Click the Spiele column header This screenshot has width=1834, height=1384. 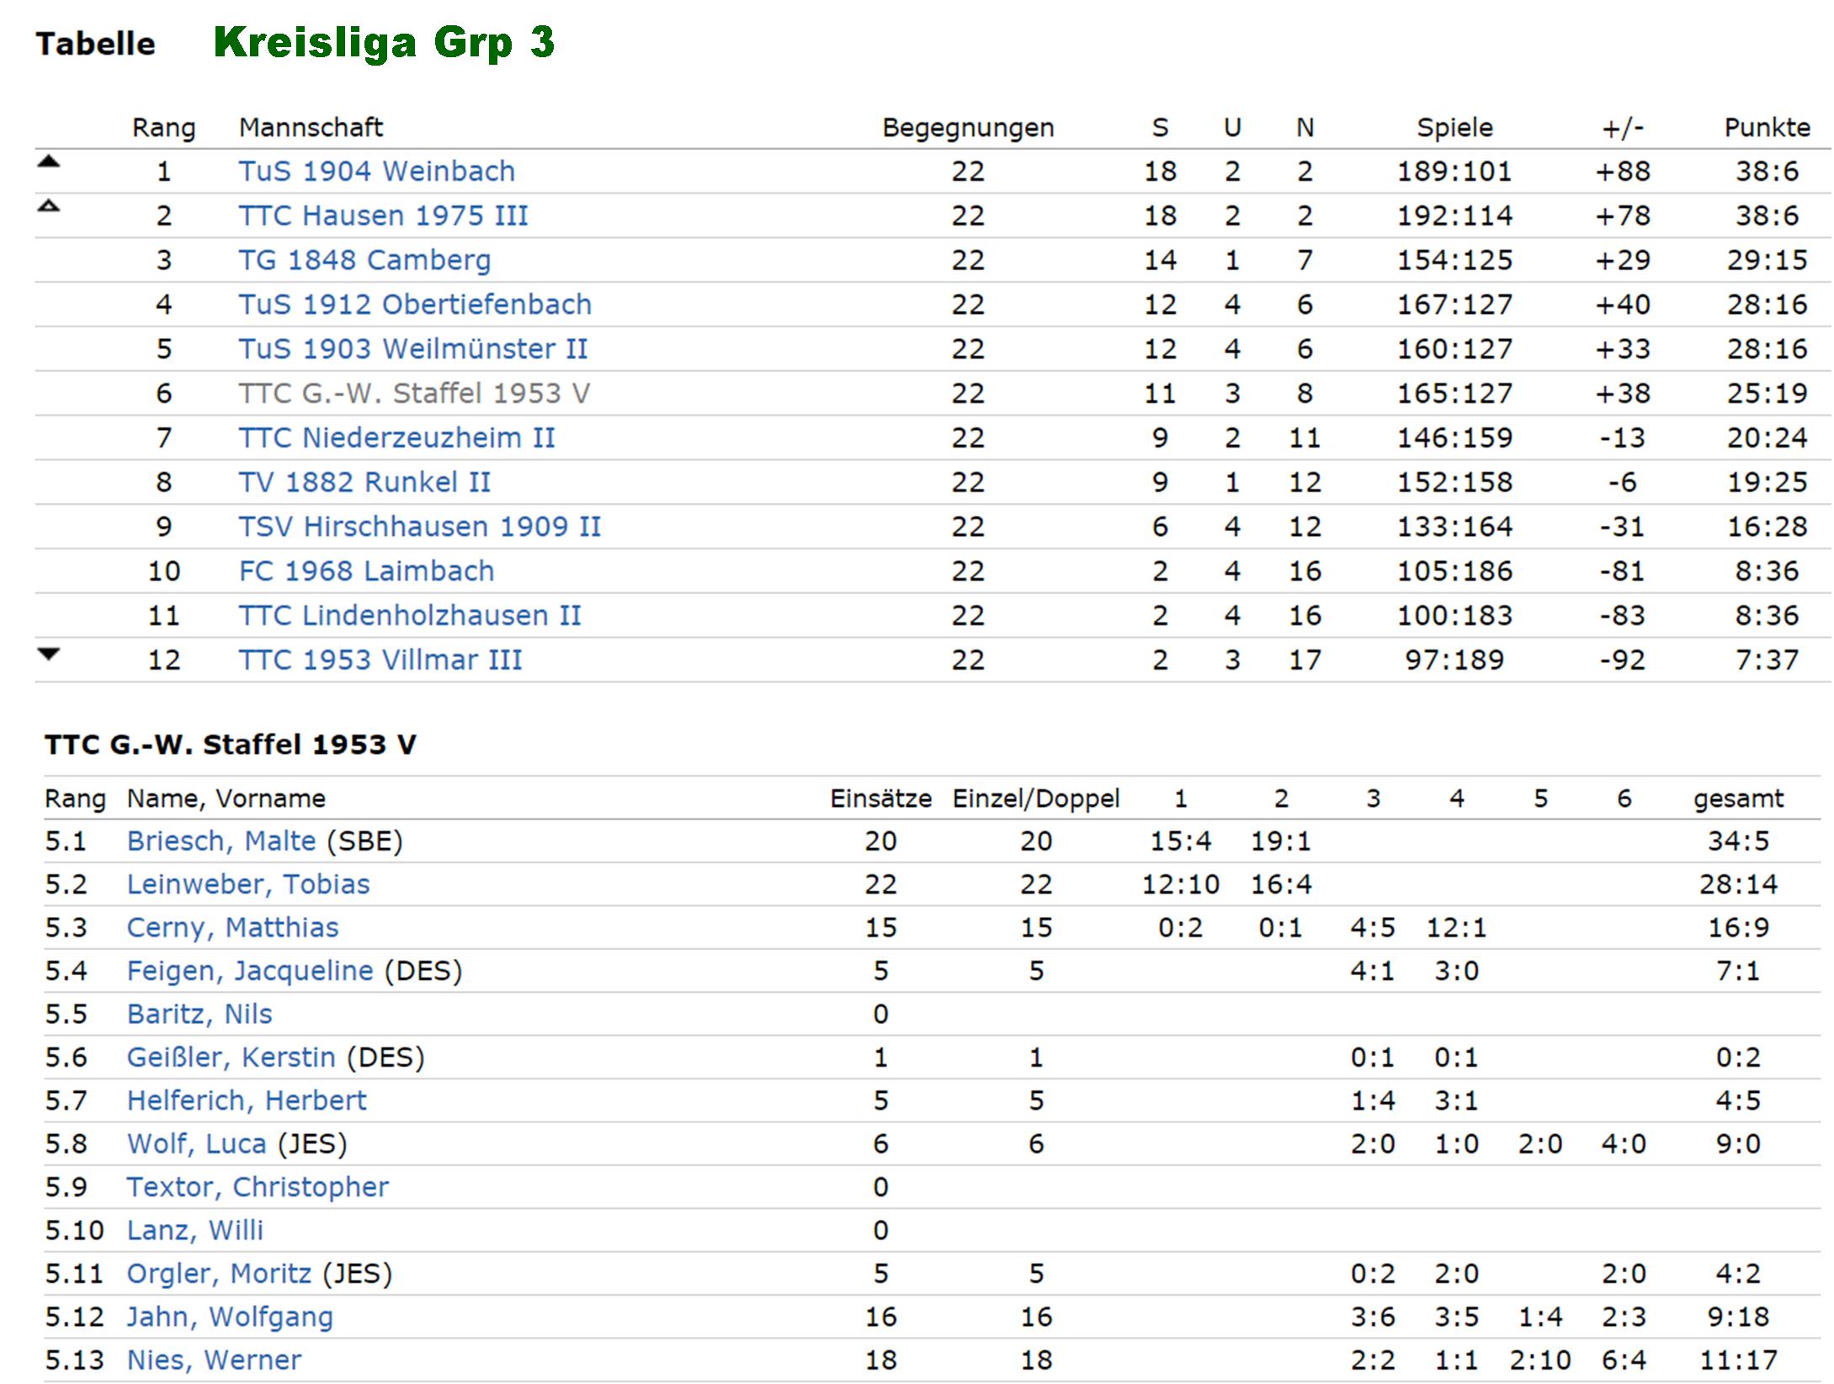click(x=1454, y=128)
